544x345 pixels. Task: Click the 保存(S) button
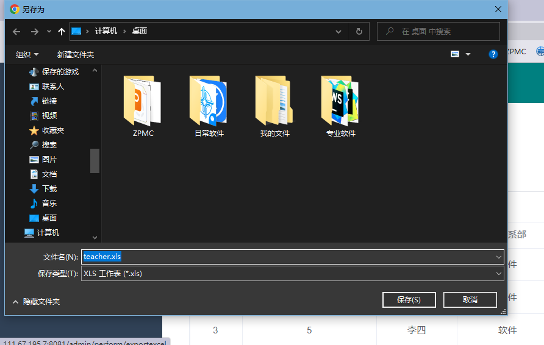point(409,299)
